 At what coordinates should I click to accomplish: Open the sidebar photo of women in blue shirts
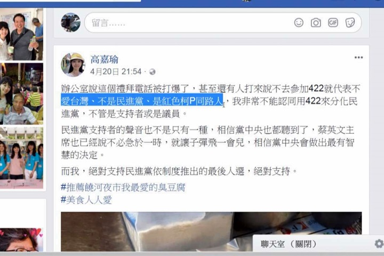point(21,158)
